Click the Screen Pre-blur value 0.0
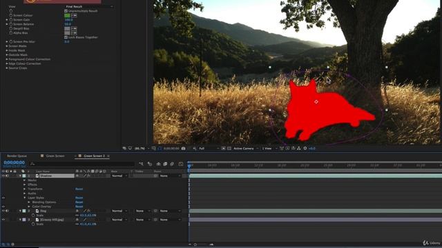This screenshot has width=442, height=248. point(67,41)
